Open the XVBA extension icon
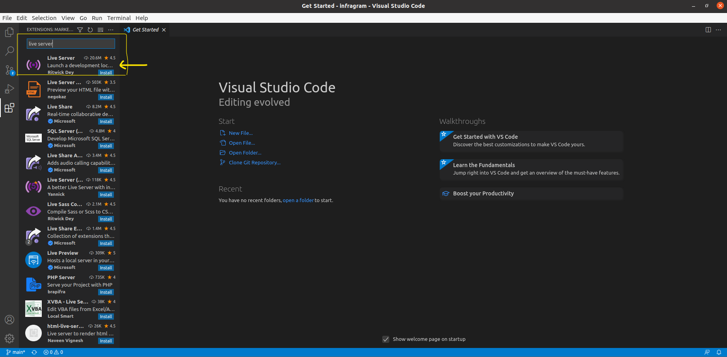Viewport: 727px width, 357px height. point(33,309)
